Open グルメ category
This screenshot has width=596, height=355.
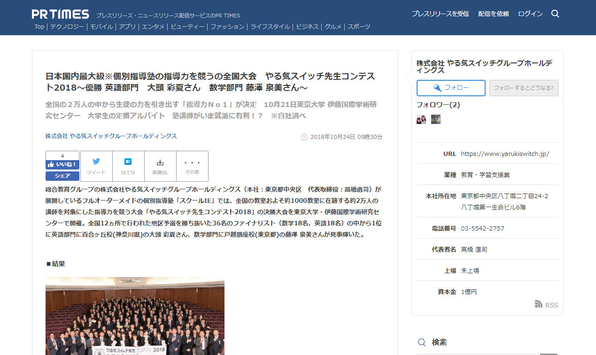333,27
